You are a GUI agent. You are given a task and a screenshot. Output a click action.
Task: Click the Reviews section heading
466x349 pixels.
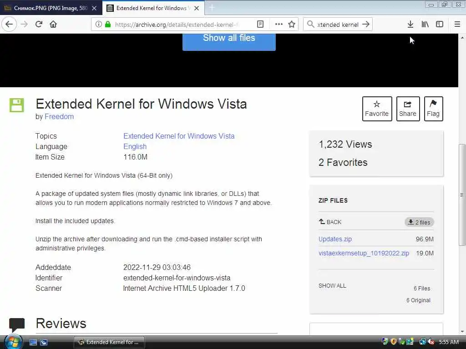61,324
